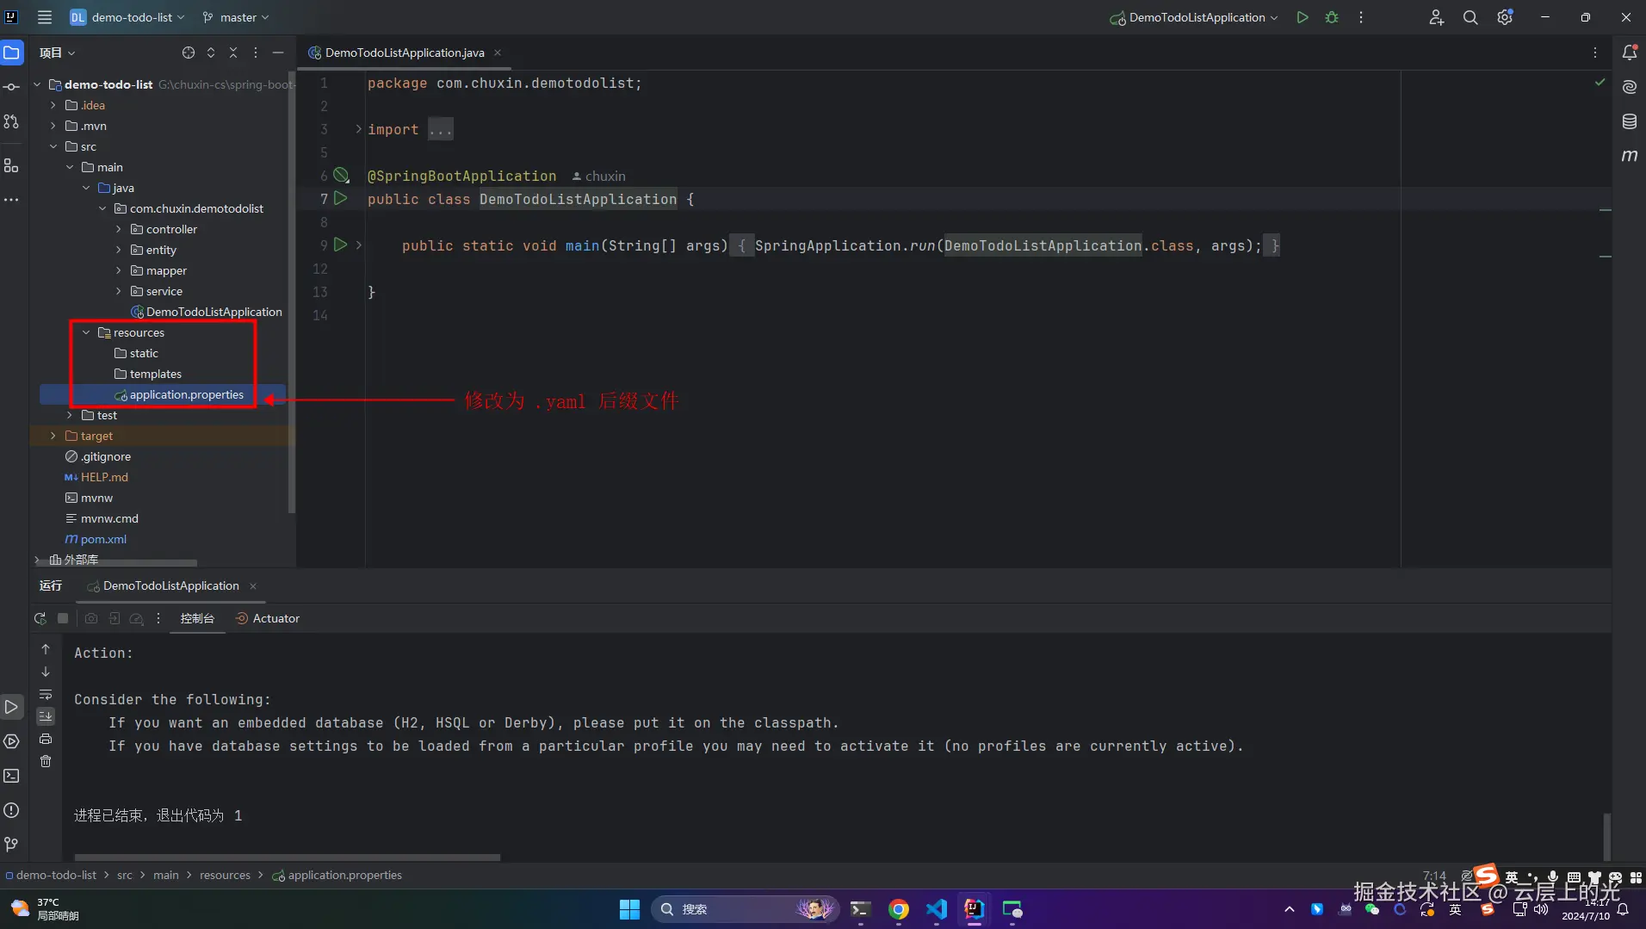Open more run actions menu
Image resolution: width=1646 pixels, height=929 pixels.
click(1361, 17)
